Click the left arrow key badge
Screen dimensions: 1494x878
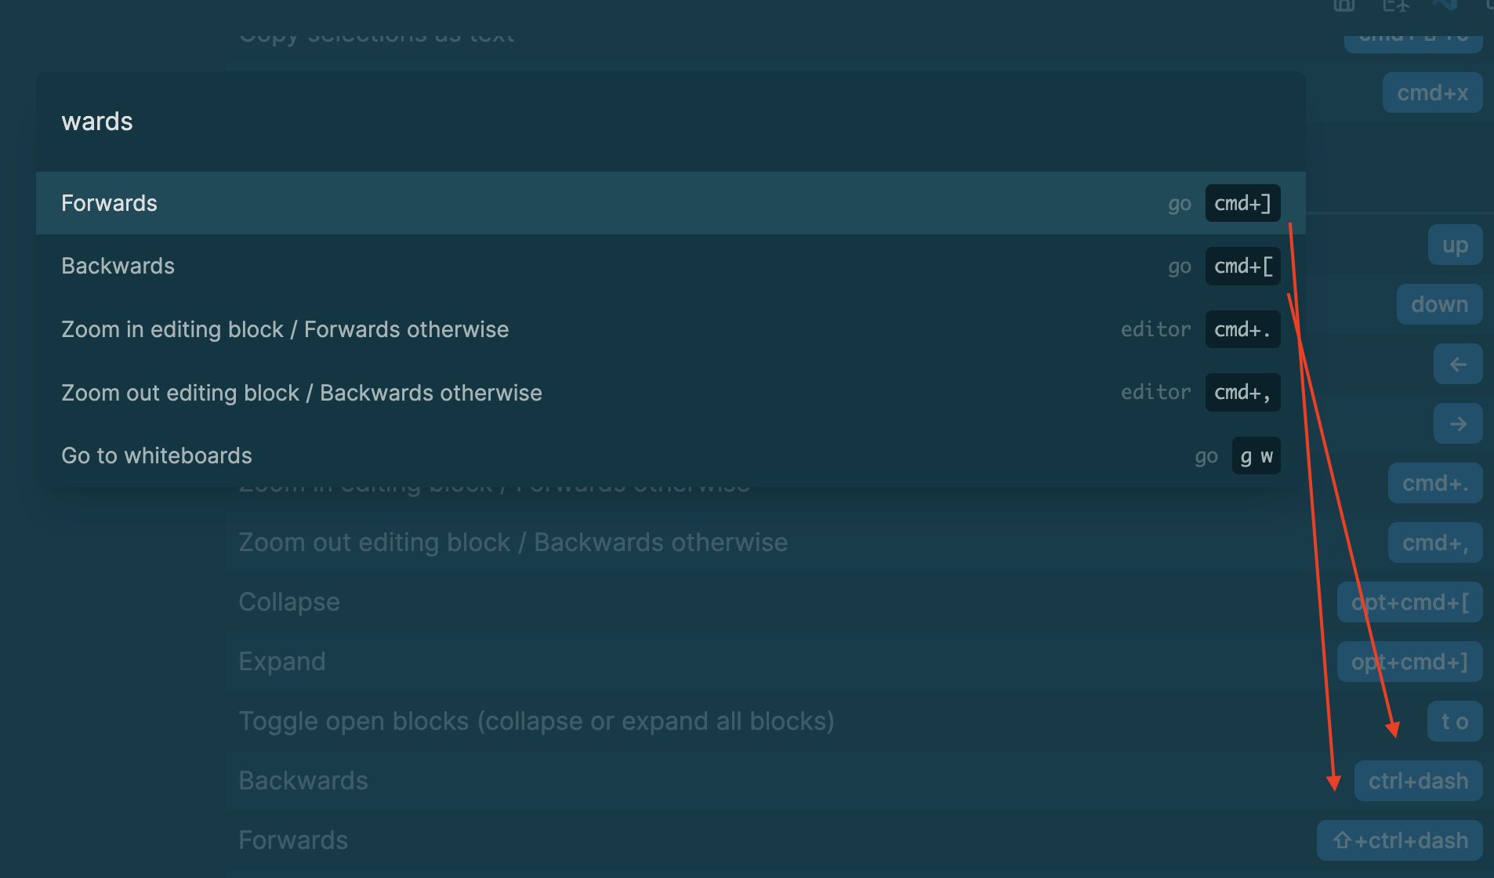[x=1457, y=364]
